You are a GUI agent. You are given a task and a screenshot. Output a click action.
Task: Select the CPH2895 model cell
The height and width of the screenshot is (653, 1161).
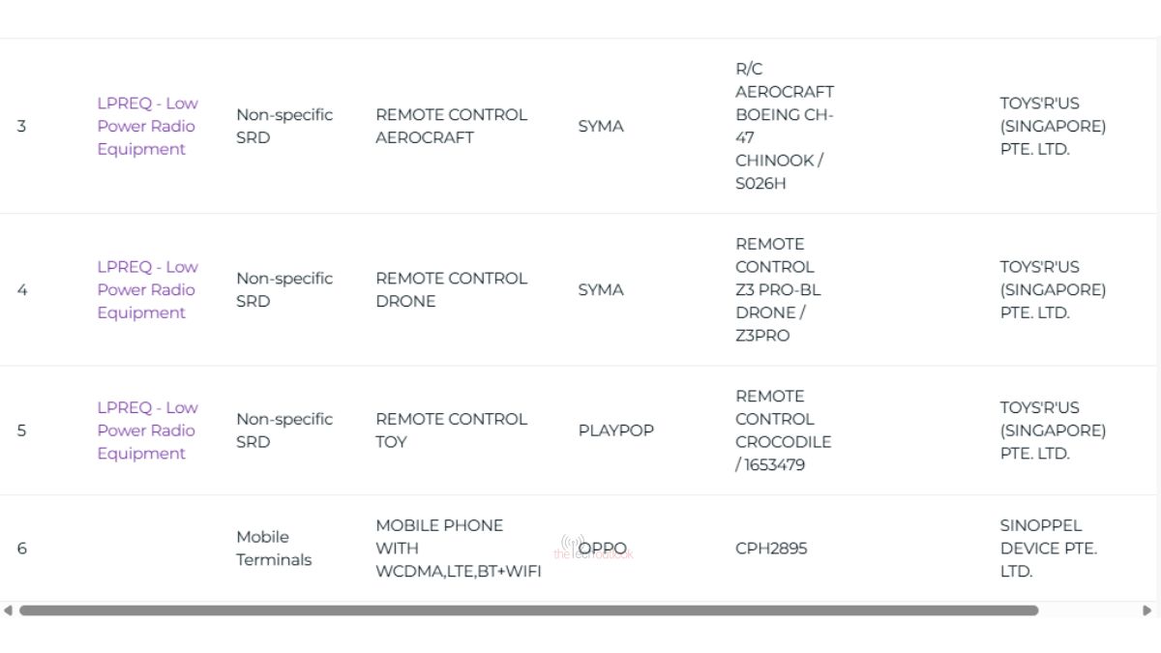click(771, 549)
